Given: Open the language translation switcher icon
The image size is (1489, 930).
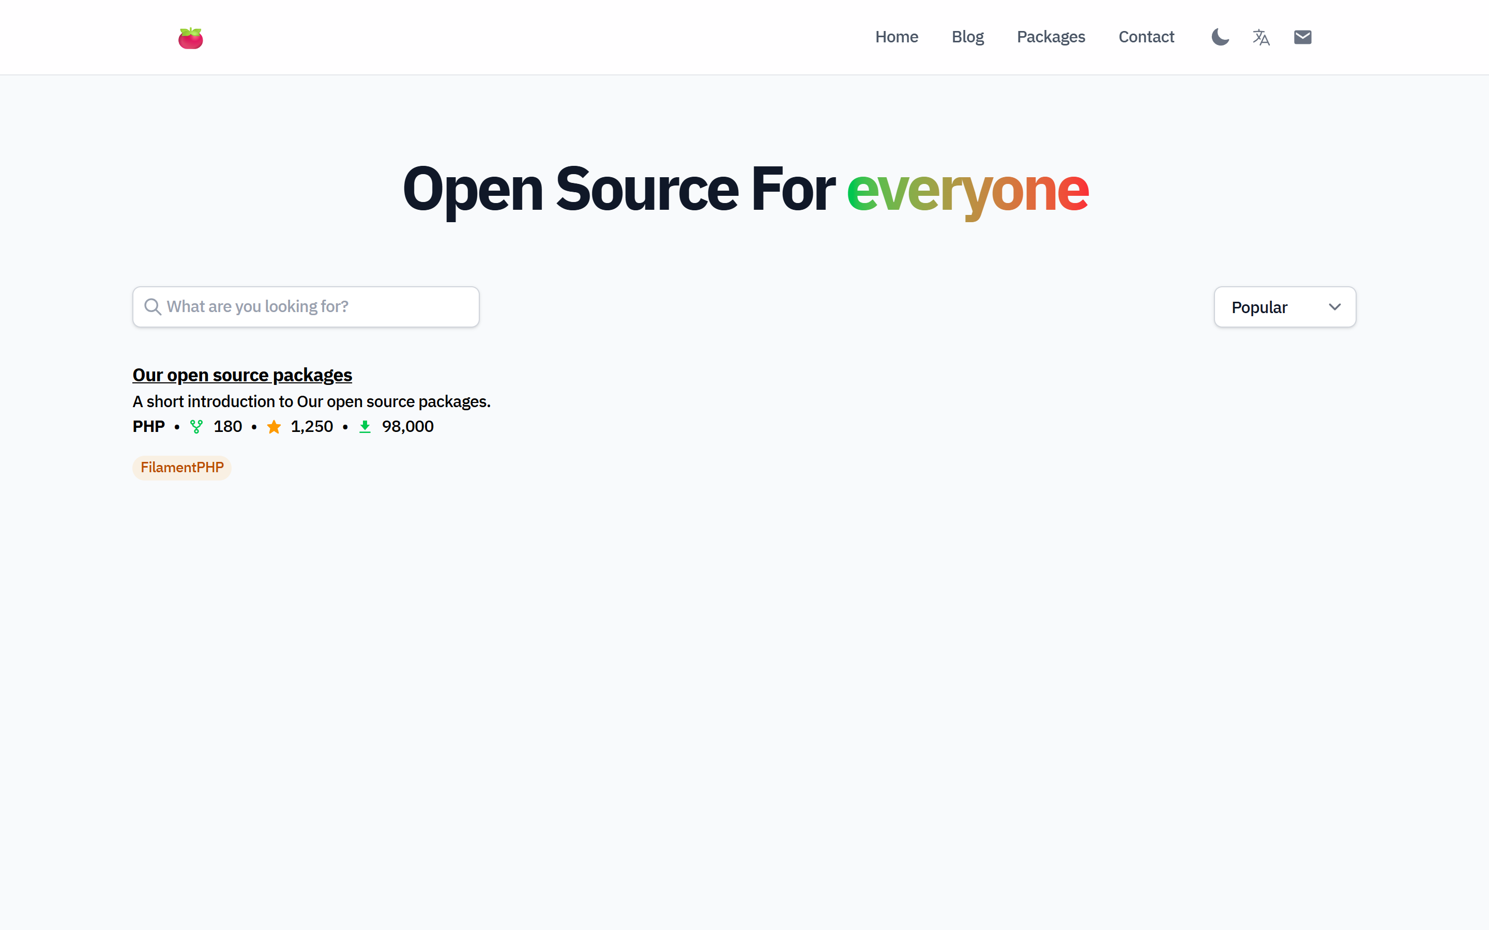Looking at the screenshot, I should [1262, 38].
